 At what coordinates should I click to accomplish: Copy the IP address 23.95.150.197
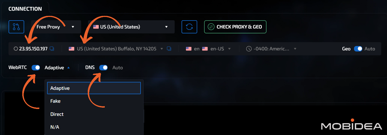click(x=52, y=49)
